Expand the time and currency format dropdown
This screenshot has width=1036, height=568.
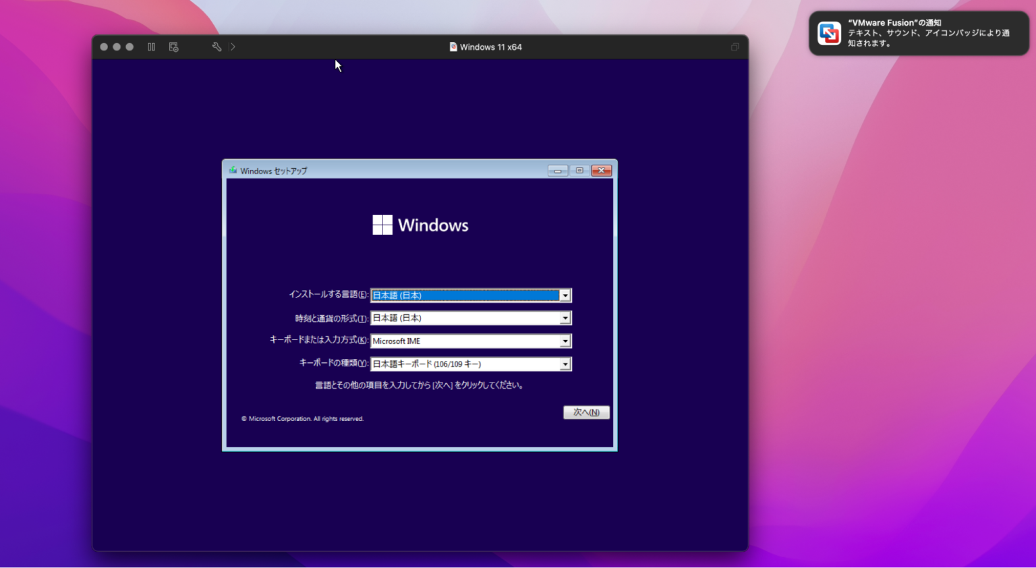coord(565,318)
